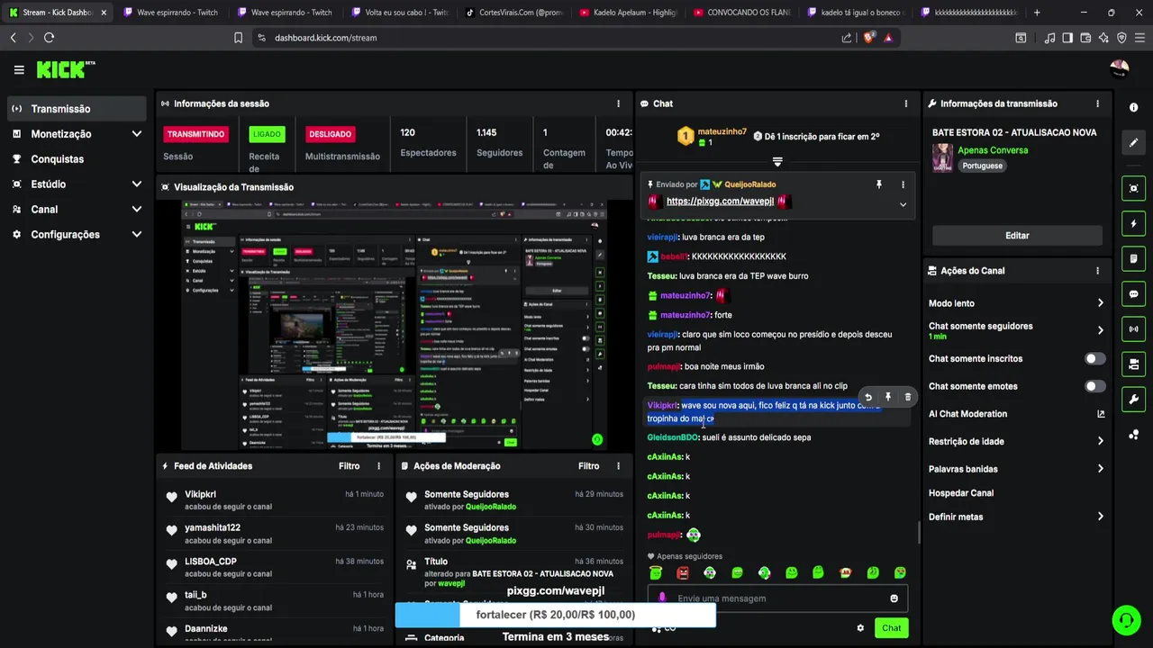
Task: Open Ações do Canal three-dot options
Action: [x=1097, y=271]
